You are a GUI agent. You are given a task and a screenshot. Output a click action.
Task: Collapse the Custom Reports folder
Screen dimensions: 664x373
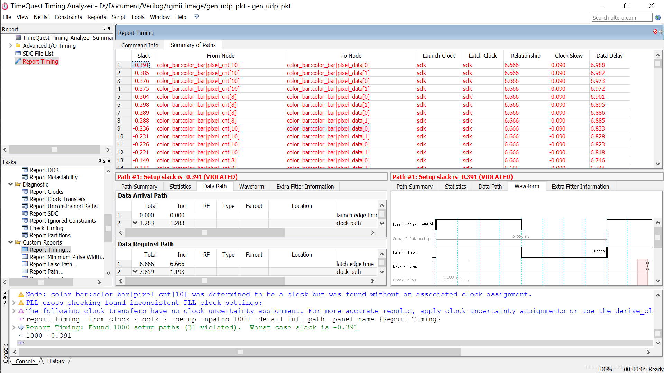(x=10, y=242)
